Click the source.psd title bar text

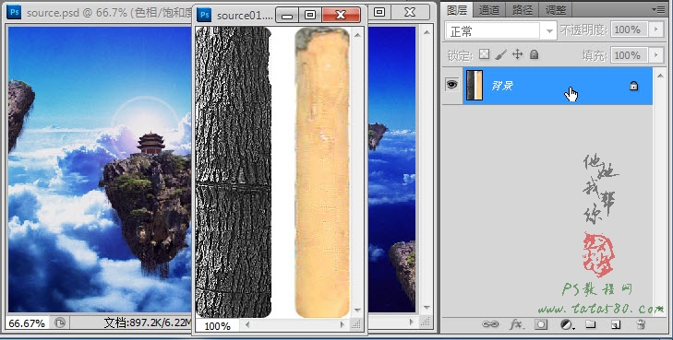pos(110,12)
